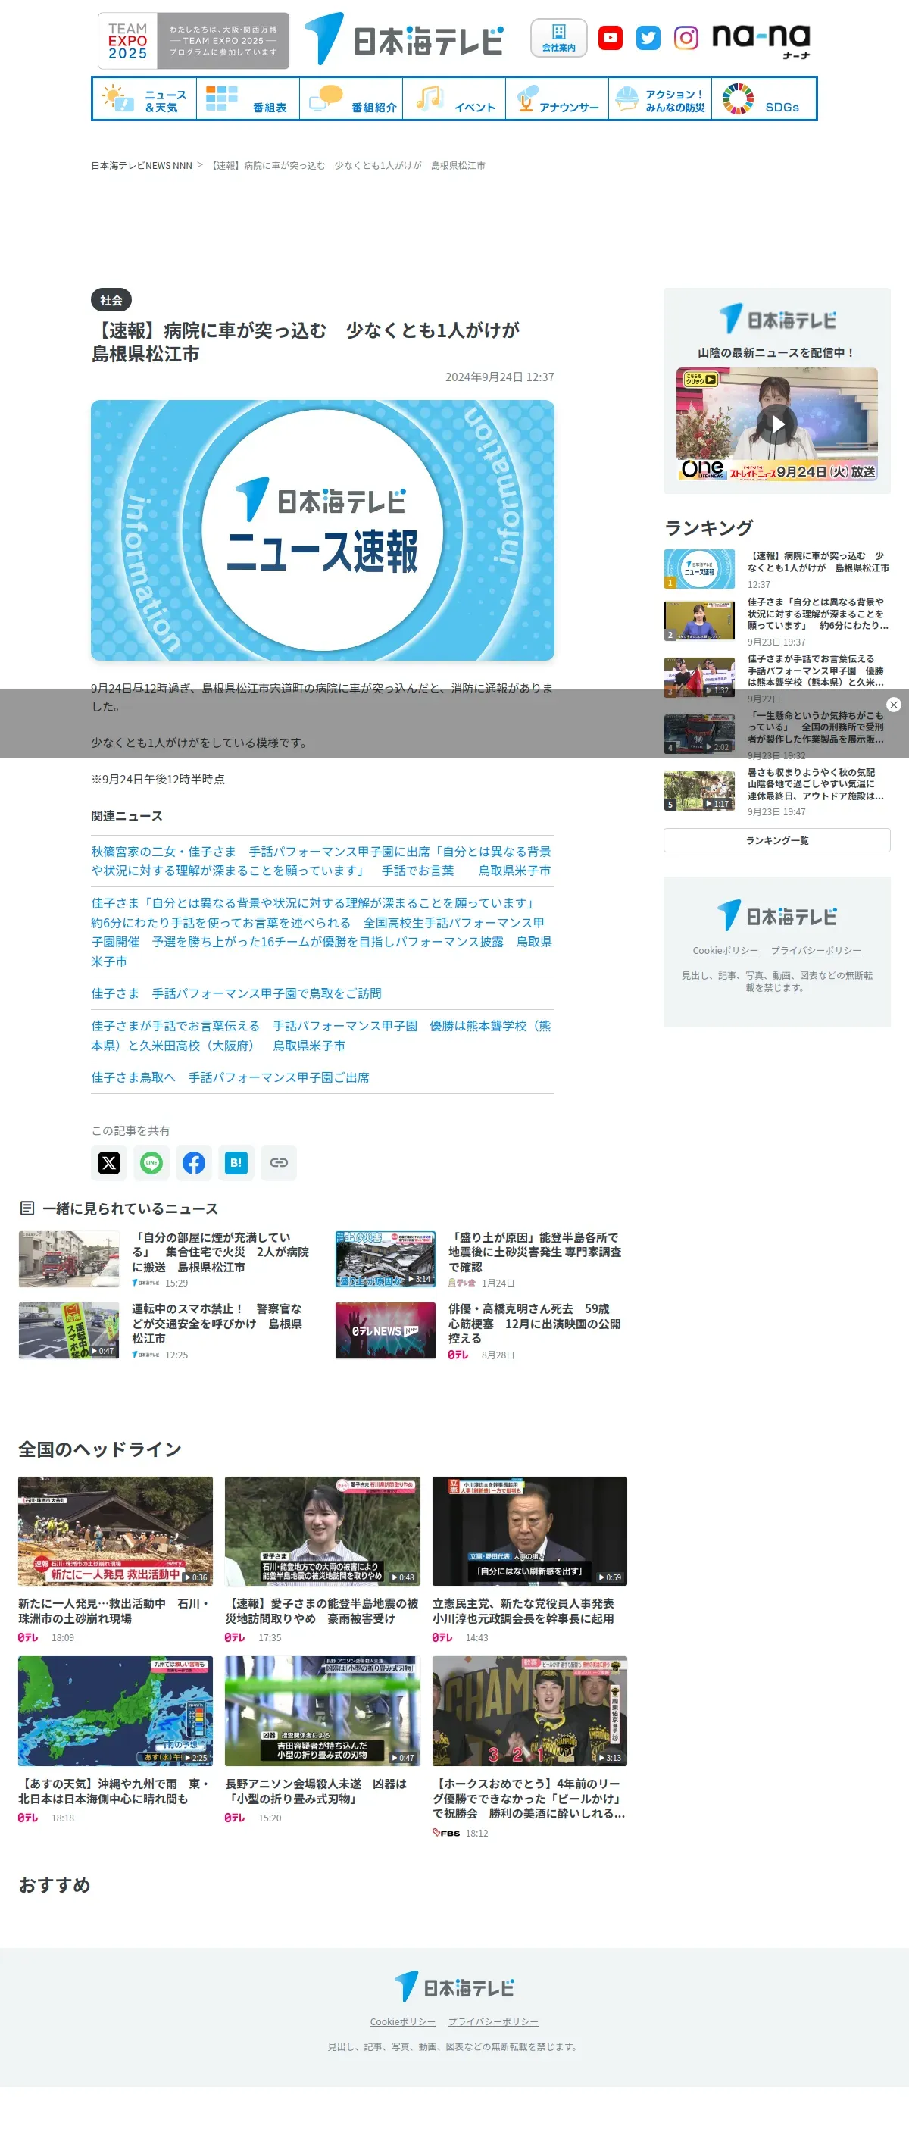Open ホークス祝勝会 video thumbnail
The width and height of the screenshot is (909, 2151).
(529, 1711)
